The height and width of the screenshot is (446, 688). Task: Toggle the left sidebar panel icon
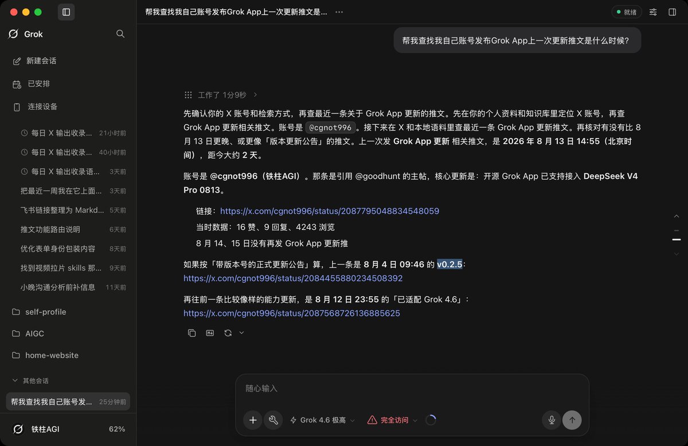(66, 12)
